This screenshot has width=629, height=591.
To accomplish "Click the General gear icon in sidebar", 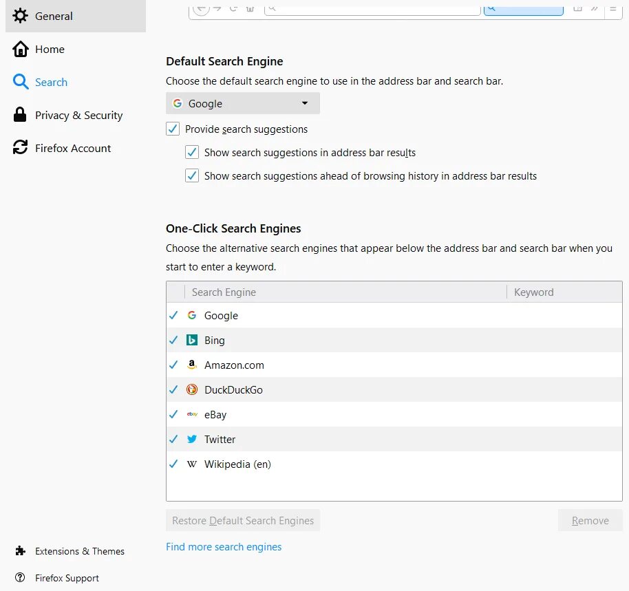I will [21, 16].
